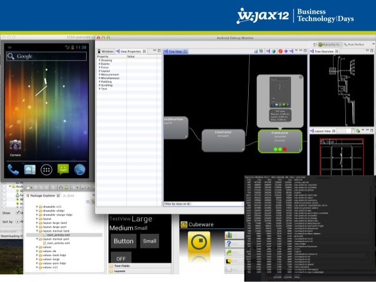This screenshot has width=376, height=282.
Task: Minimize the View Properties panel
Action: pyautogui.click(x=154, y=51)
